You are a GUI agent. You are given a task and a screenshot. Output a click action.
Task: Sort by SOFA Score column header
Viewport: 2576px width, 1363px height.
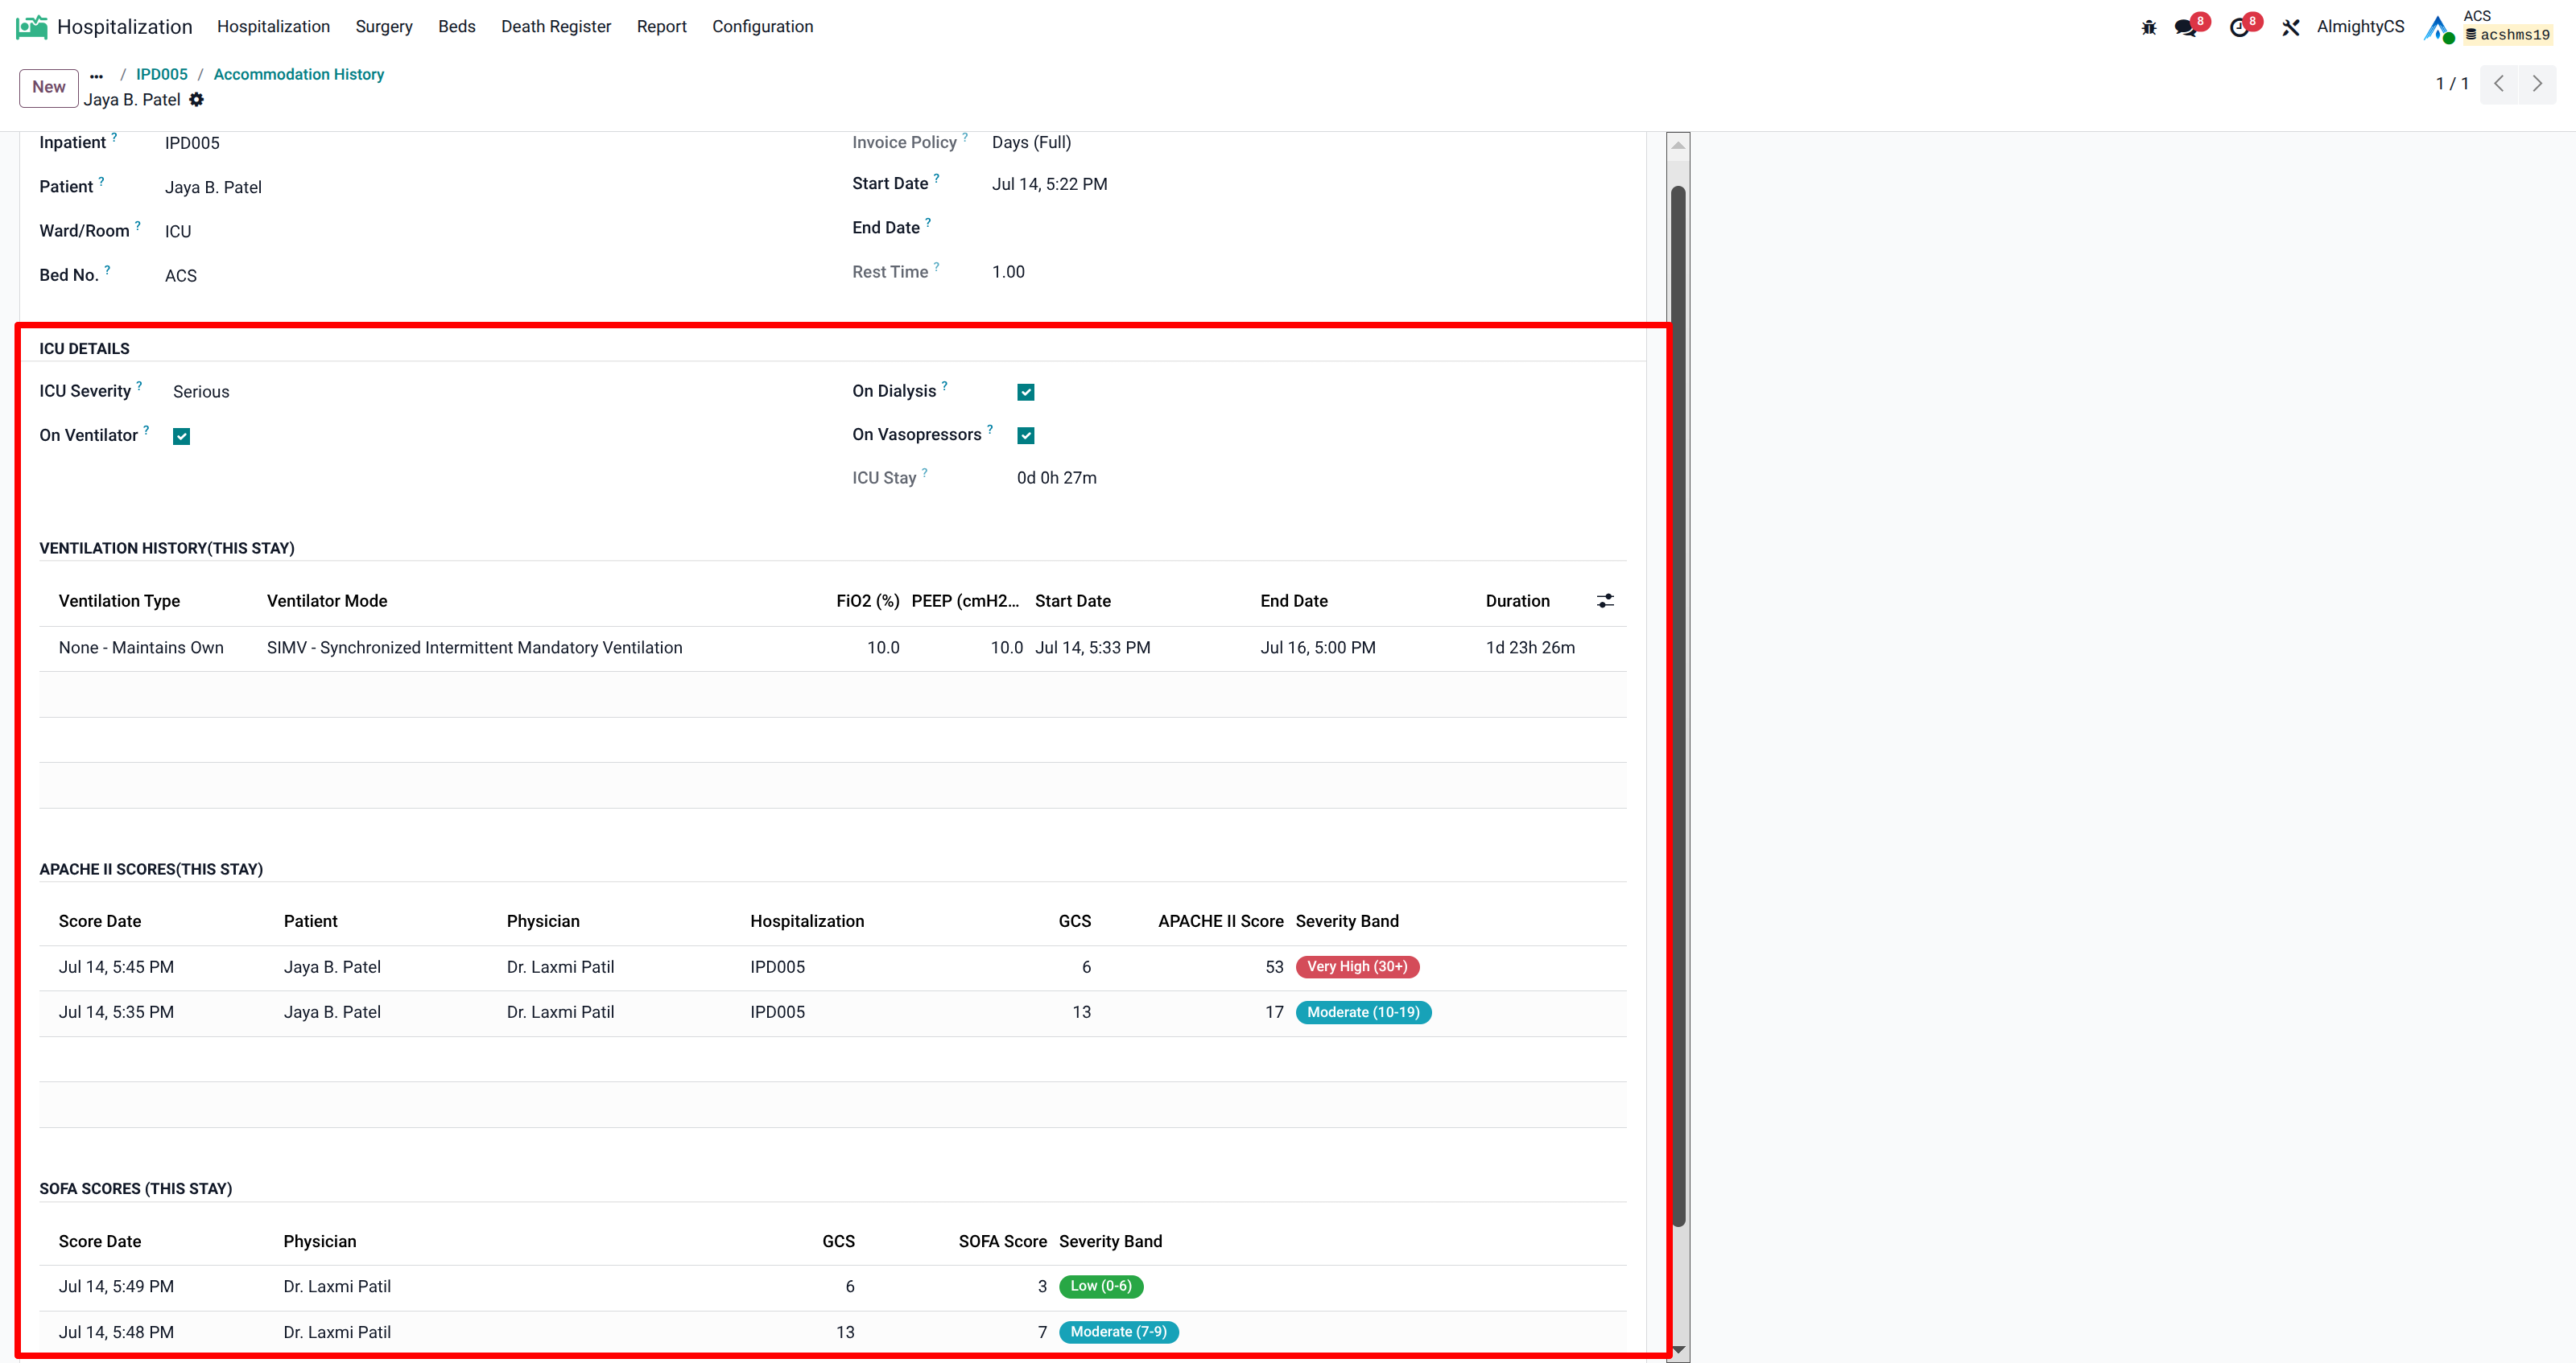(x=1002, y=1241)
